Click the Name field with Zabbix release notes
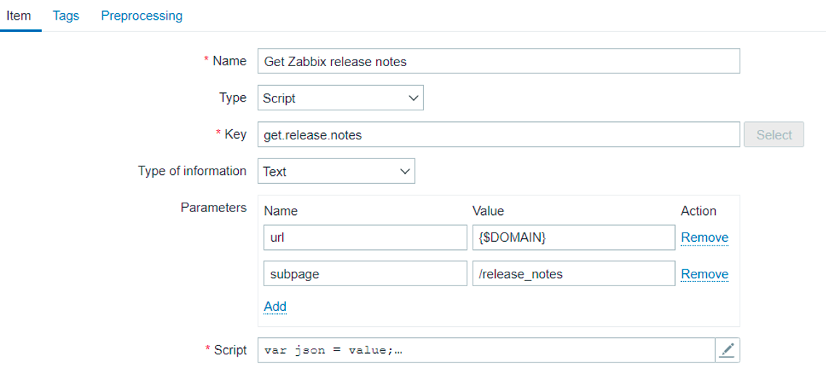This screenshot has height=369, width=826. point(499,61)
